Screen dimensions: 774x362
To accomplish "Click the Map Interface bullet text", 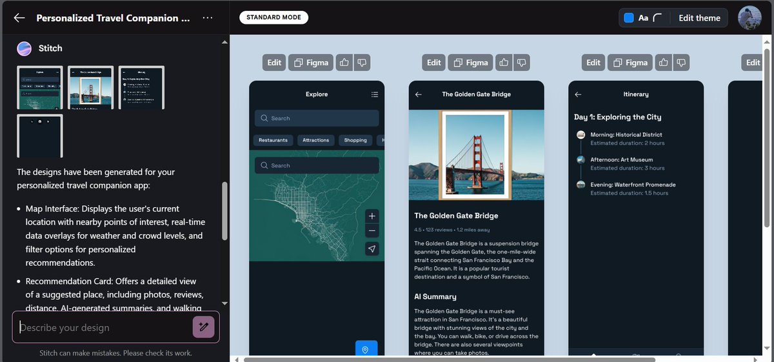I will point(114,236).
